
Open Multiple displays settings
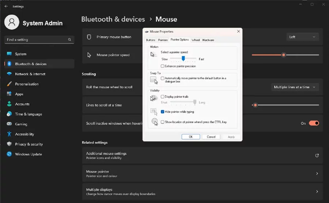point(202,191)
